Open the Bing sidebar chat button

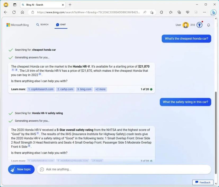(213, 12)
